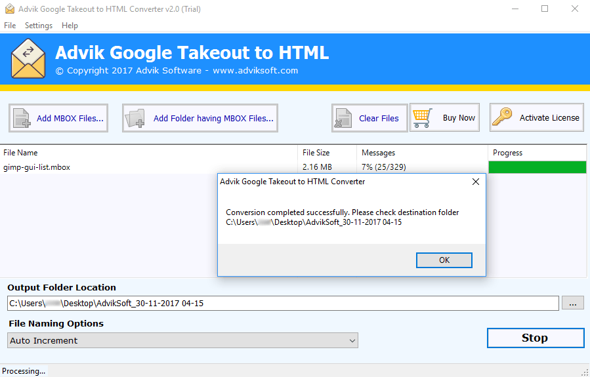Click the green progress bar for gimp-gui-list.mbox
This screenshot has width=590, height=377.
537,167
